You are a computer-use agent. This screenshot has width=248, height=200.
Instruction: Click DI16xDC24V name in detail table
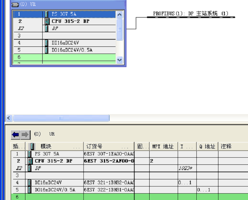point(48,182)
